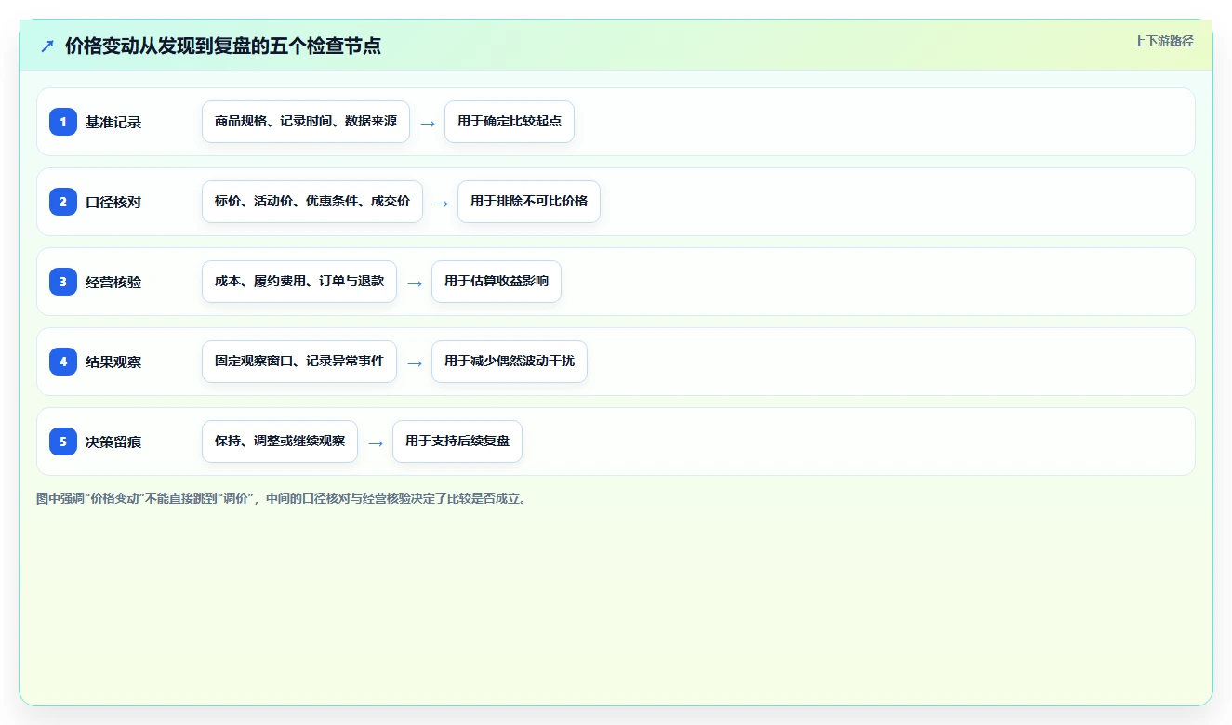The width and height of the screenshot is (1232, 725).
Task: Click the number 3 step badge
Action: [x=63, y=282]
